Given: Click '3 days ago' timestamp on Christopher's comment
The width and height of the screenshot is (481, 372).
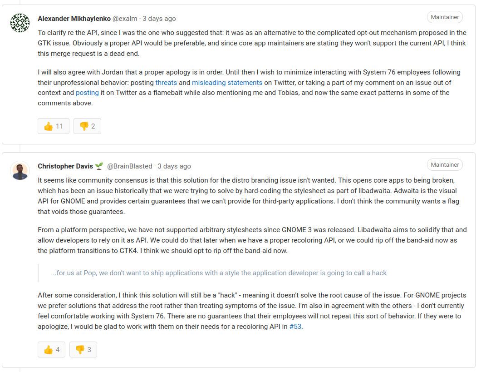Looking at the screenshot, I should click(x=174, y=166).
